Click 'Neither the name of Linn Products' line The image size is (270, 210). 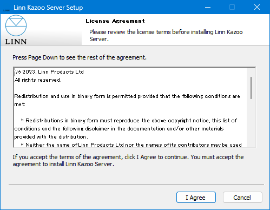131,145
